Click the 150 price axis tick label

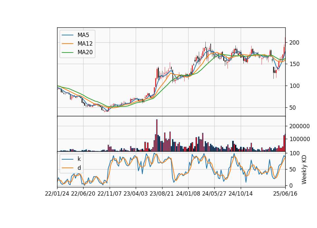tap(294, 64)
